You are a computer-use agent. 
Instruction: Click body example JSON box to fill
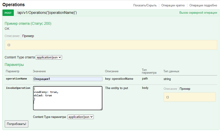coord(190,97)
